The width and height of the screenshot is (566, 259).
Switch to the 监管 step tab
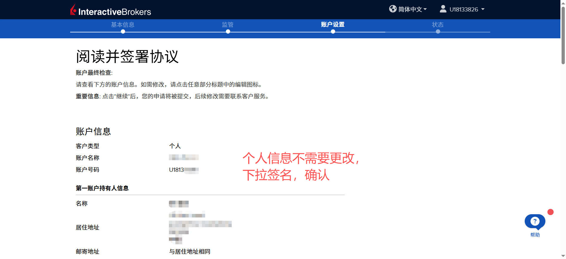(x=228, y=25)
